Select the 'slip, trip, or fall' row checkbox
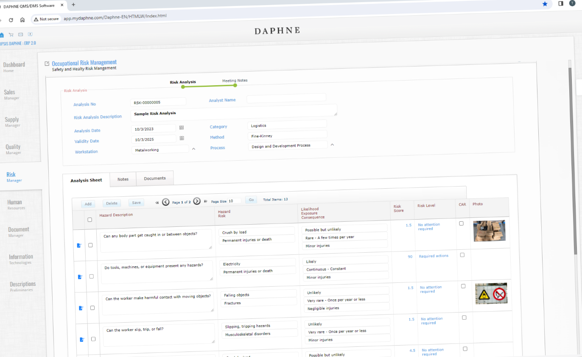The width and height of the screenshot is (582, 357). point(93,339)
